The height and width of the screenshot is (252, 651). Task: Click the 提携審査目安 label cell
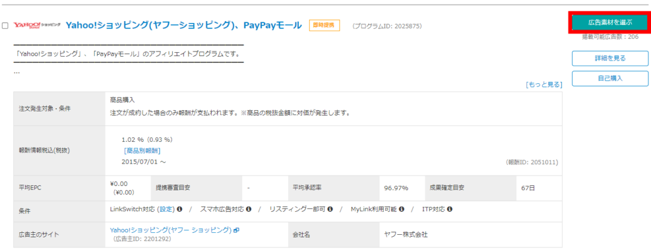(196, 188)
